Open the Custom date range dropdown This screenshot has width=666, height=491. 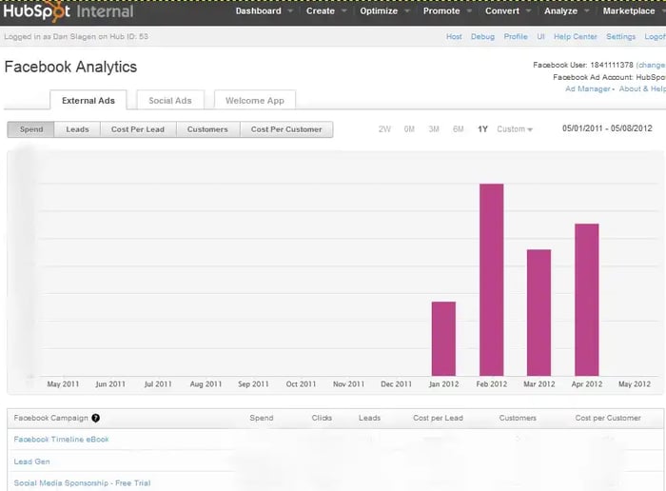[x=515, y=129]
